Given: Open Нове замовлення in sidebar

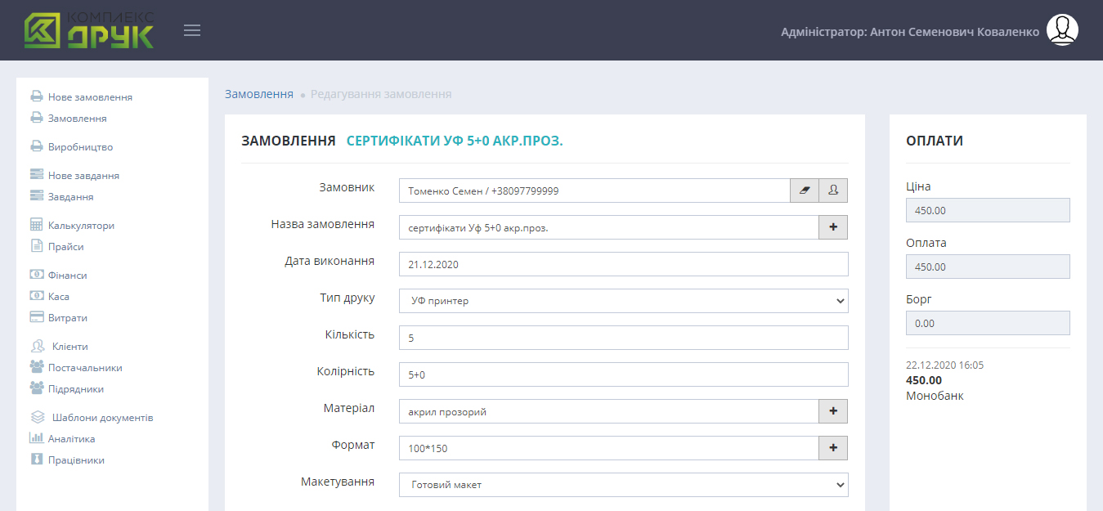Looking at the screenshot, I should coord(90,97).
